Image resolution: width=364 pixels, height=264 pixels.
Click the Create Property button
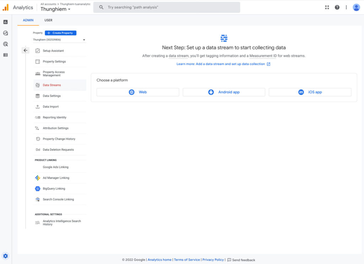point(60,33)
